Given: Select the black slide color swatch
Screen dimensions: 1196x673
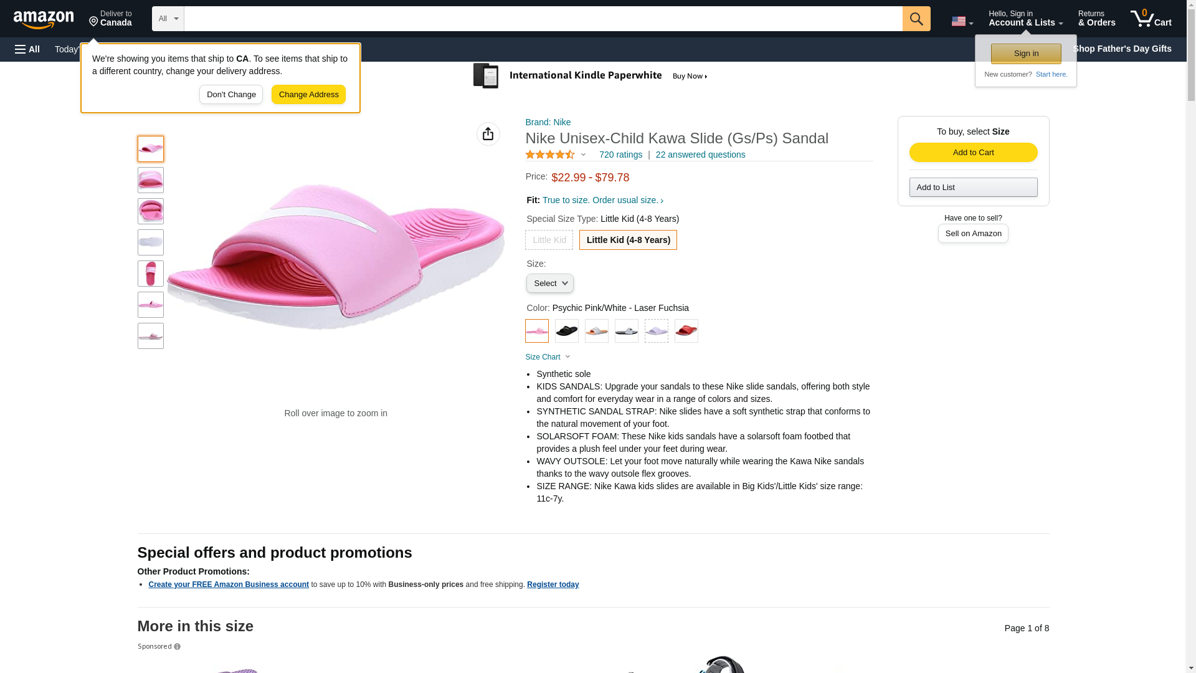Looking at the screenshot, I should [x=566, y=331].
